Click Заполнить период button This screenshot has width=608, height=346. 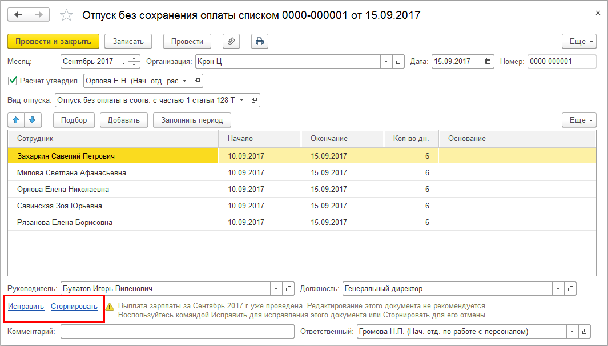192,120
